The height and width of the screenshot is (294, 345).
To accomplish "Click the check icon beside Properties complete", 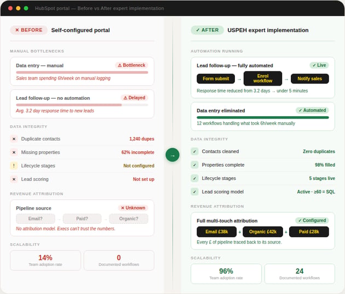I will point(194,165).
